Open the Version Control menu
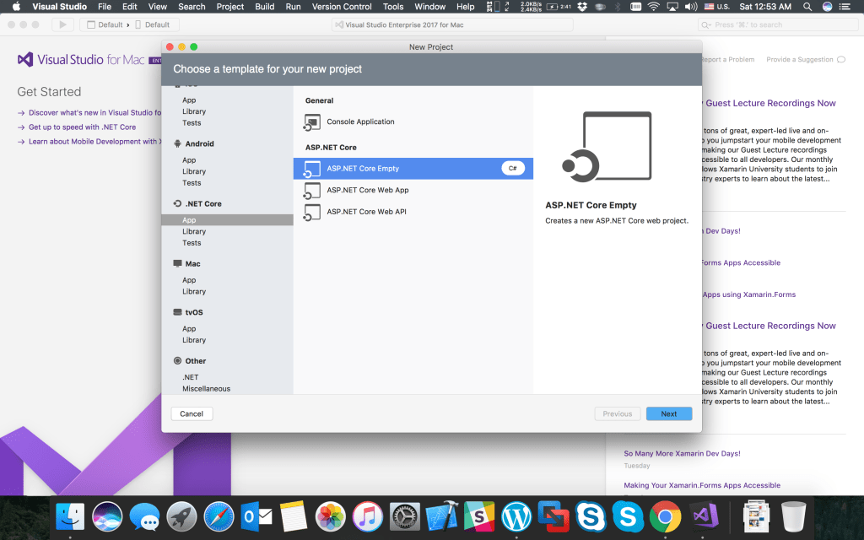Viewport: 864px width, 540px height. tap(342, 7)
